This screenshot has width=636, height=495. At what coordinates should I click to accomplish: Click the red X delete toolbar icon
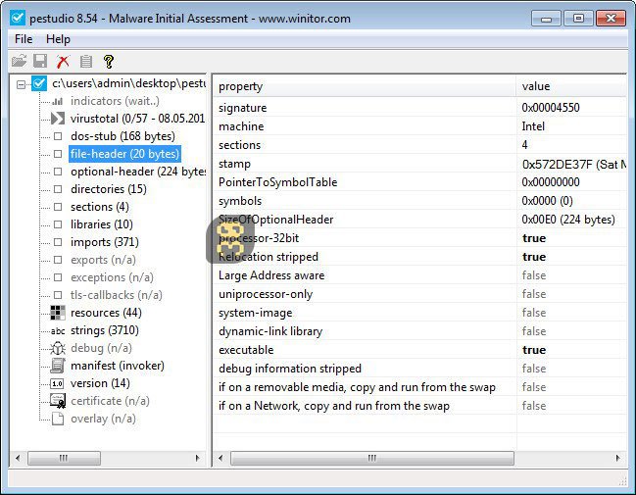pyautogui.click(x=63, y=62)
